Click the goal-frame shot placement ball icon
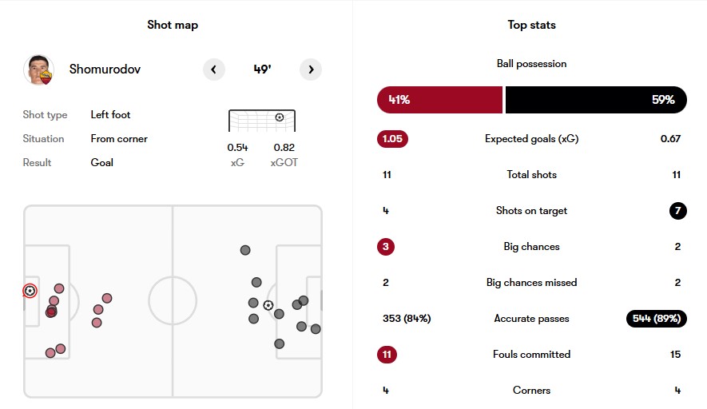707x409 pixels. [x=280, y=117]
